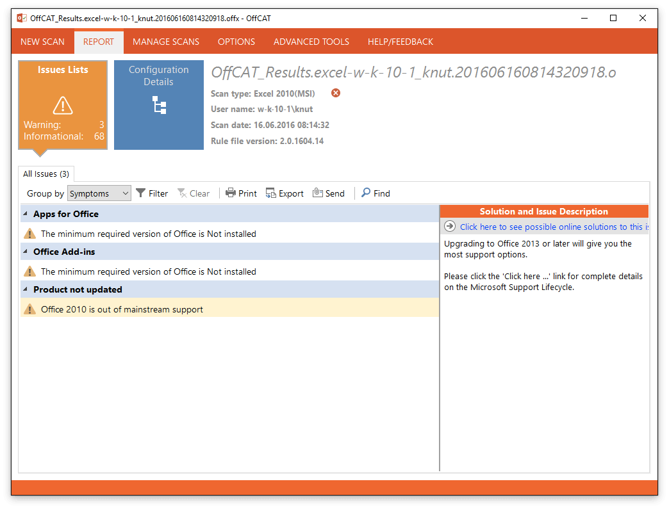This screenshot has height=509, width=669.
Task: Click warning icon of Apps for Office issue
Action: [x=29, y=234]
